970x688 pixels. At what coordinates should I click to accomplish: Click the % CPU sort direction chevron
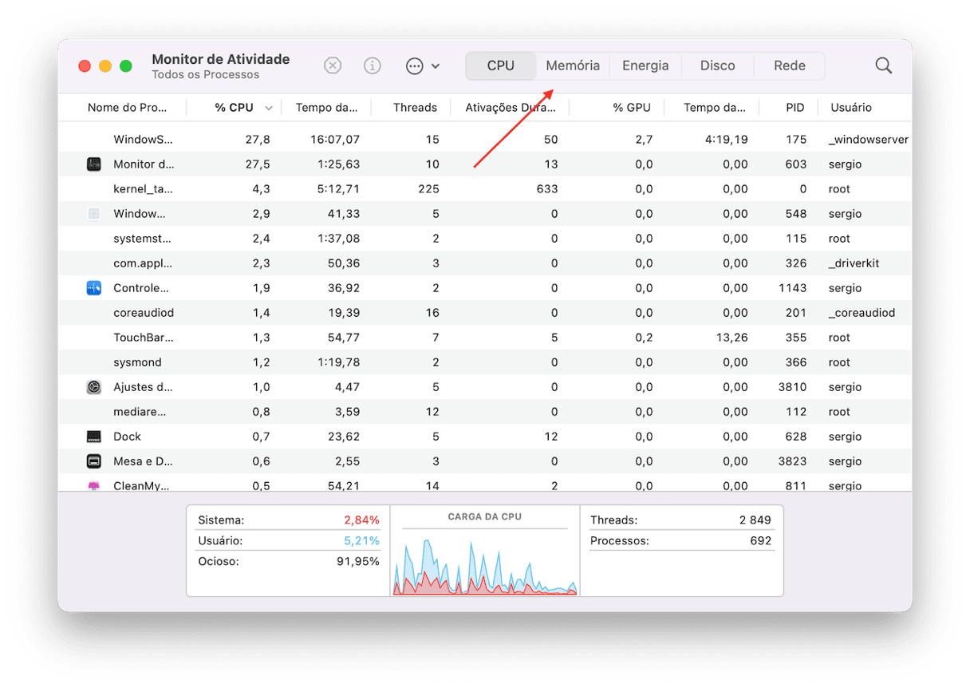pyautogui.click(x=269, y=108)
